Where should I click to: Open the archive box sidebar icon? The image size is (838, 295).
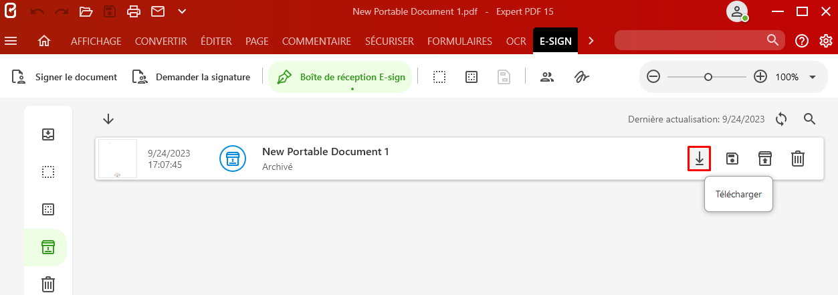click(x=48, y=247)
